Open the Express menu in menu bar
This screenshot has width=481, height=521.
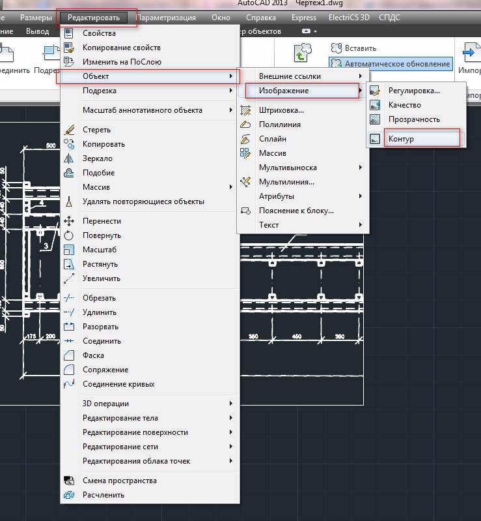point(303,18)
